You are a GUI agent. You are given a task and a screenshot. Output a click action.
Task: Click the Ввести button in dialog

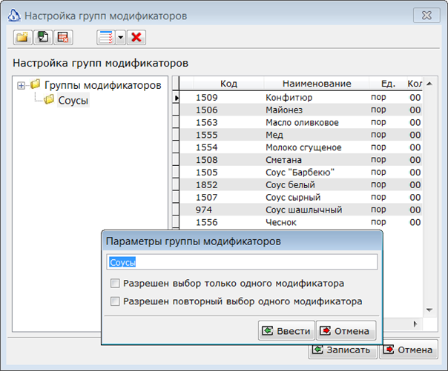(x=286, y=331)
